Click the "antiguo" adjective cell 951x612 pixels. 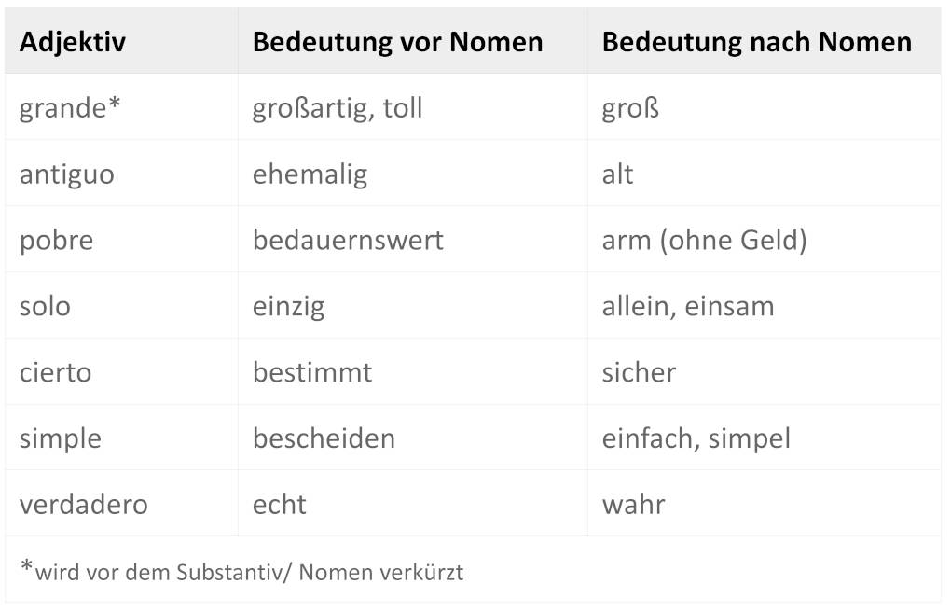pyautogui.click(x=67, y=174)
